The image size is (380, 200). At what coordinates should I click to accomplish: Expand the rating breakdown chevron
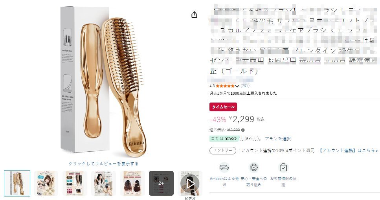(237, 86)
